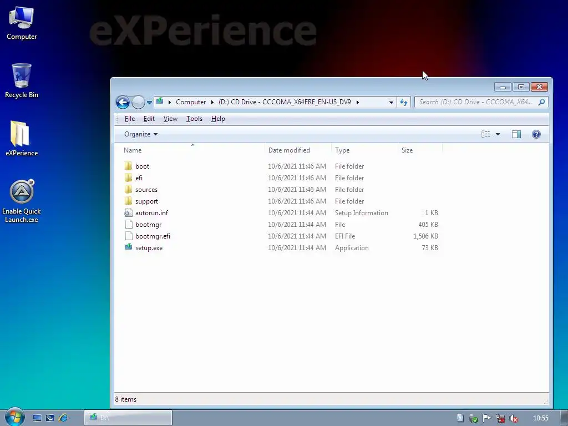The image size is (568, 426).
Task: Expand arrow before Computer in address bar
Action: [x=169, y=102]
